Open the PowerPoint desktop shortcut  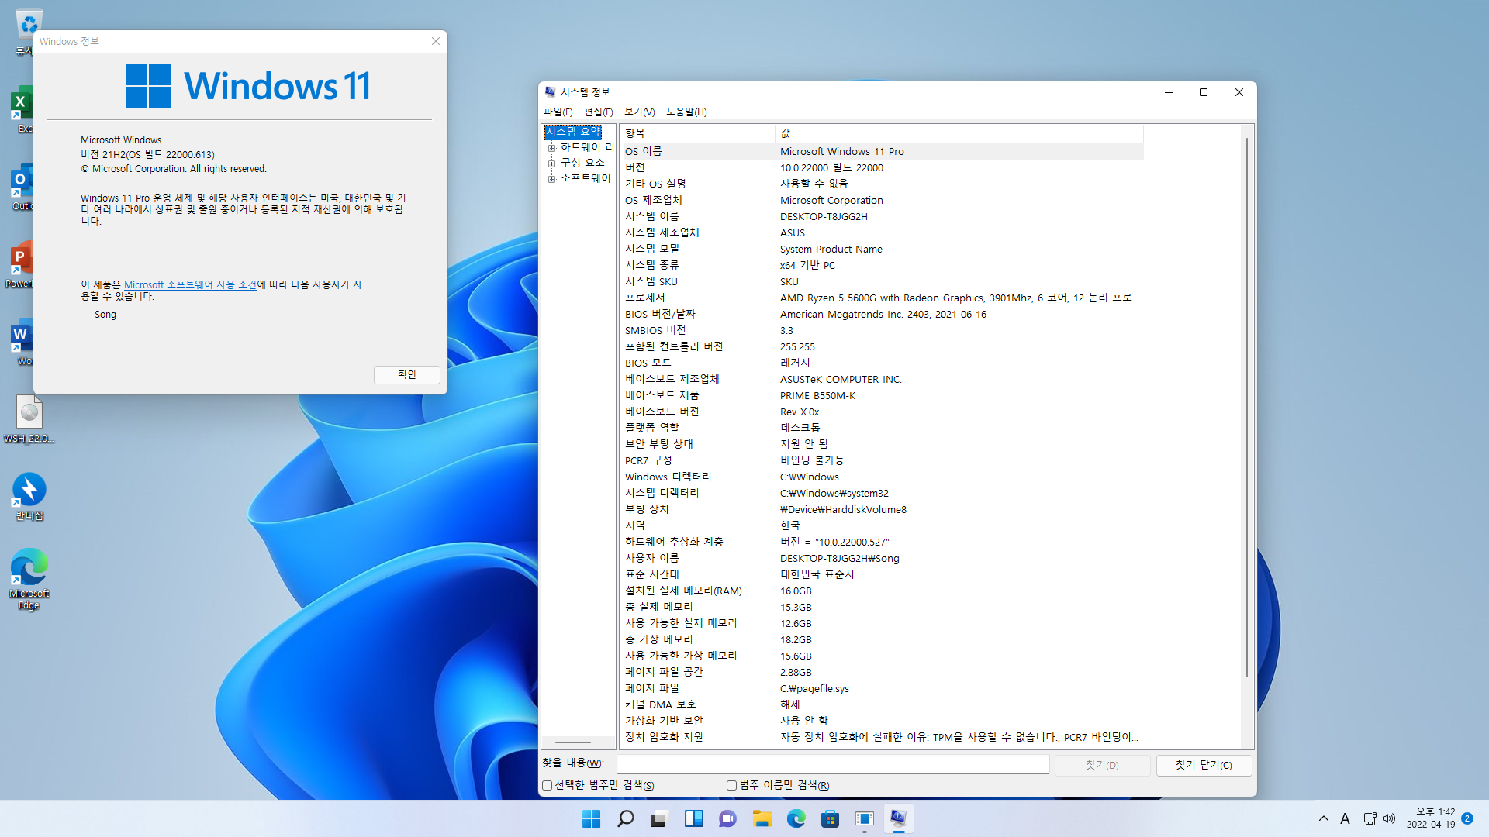[21, 263]
